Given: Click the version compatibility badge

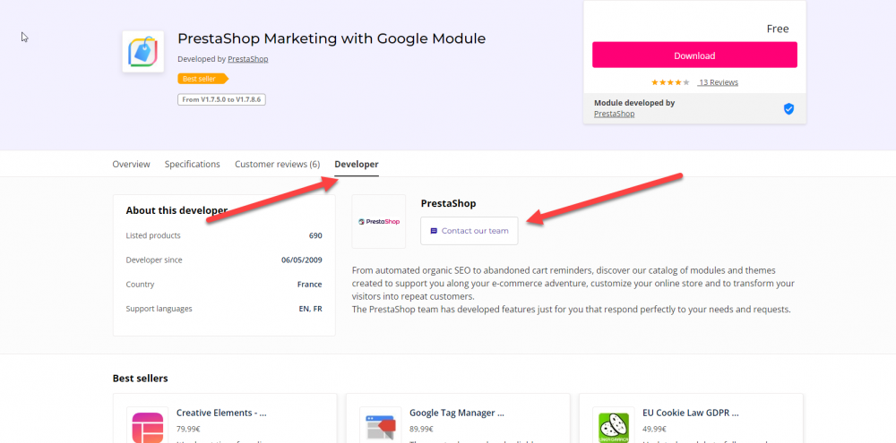Looking at the screenshot, I should click(x=221, y=99).
